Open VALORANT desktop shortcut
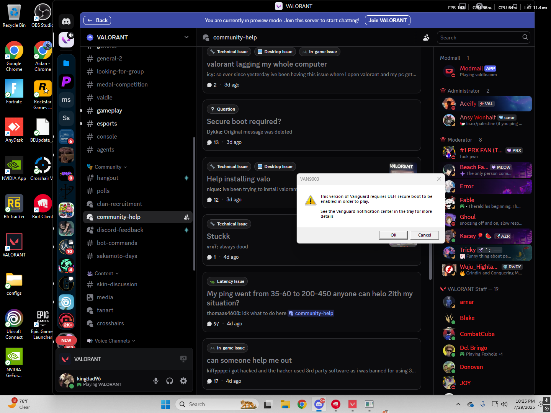551x413 pixels. pyautogui.click(x=14, y=245)
